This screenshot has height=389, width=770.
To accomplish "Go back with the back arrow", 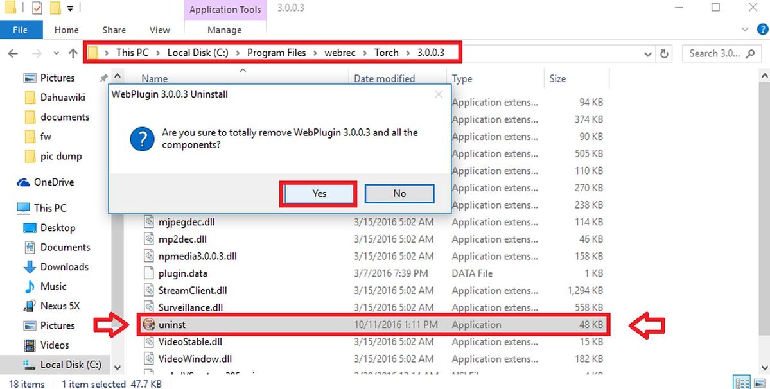I will click(x=13, y=53).
